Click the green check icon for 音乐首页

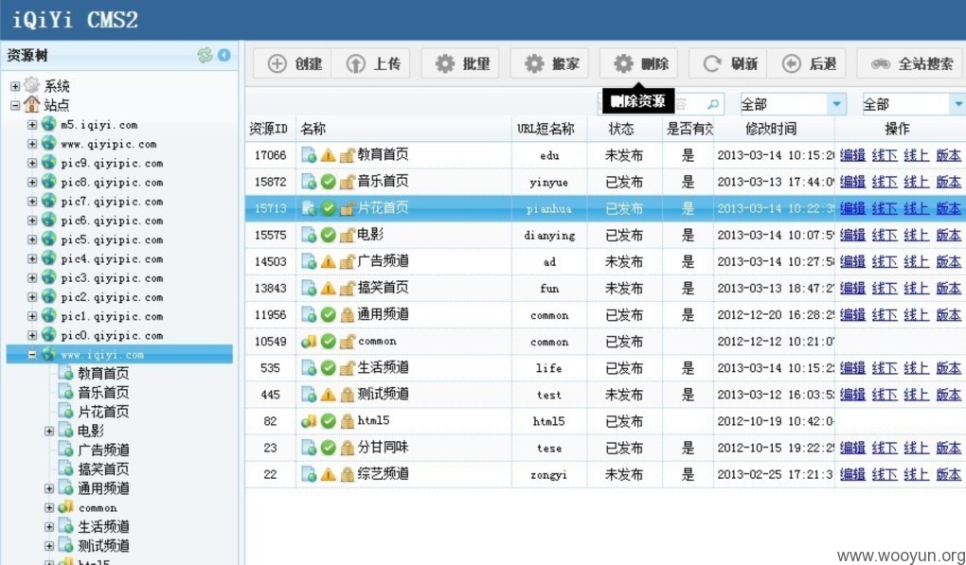tap(329, 182)
